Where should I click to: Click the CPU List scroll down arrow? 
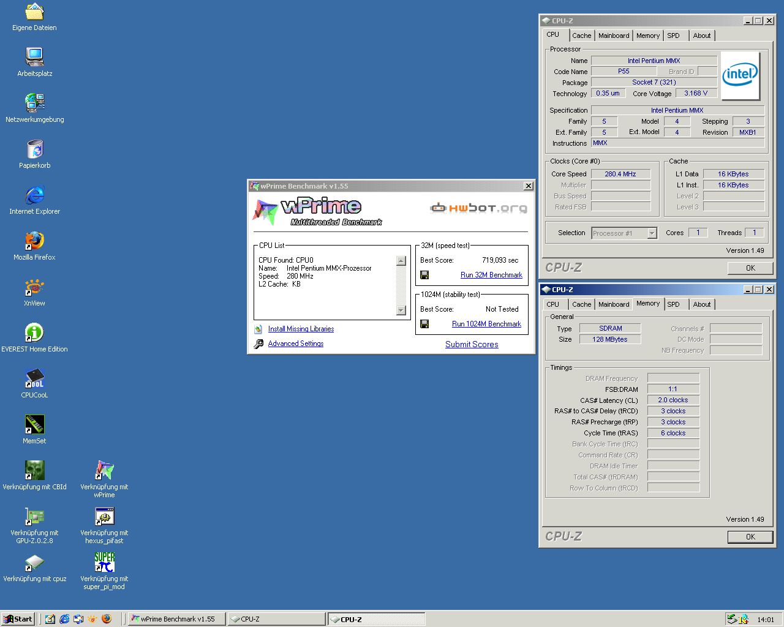click(401, 310)
